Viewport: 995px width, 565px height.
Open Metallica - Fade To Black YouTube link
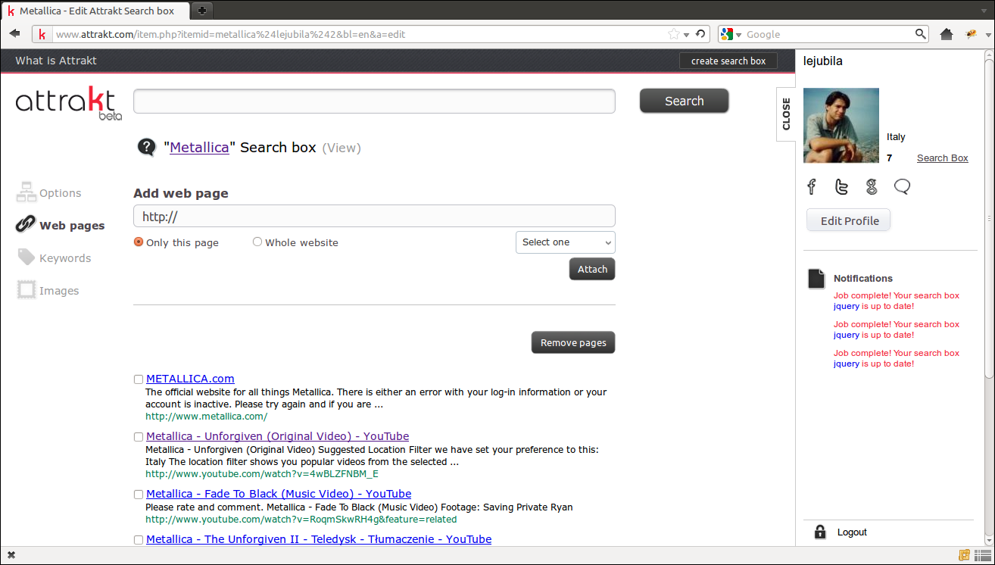tap(279, 494)
